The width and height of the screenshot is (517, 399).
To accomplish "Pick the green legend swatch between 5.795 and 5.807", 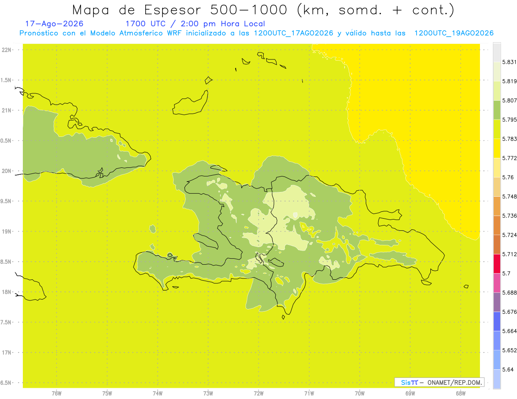I will pyautogui.click(x=497, y=110).
